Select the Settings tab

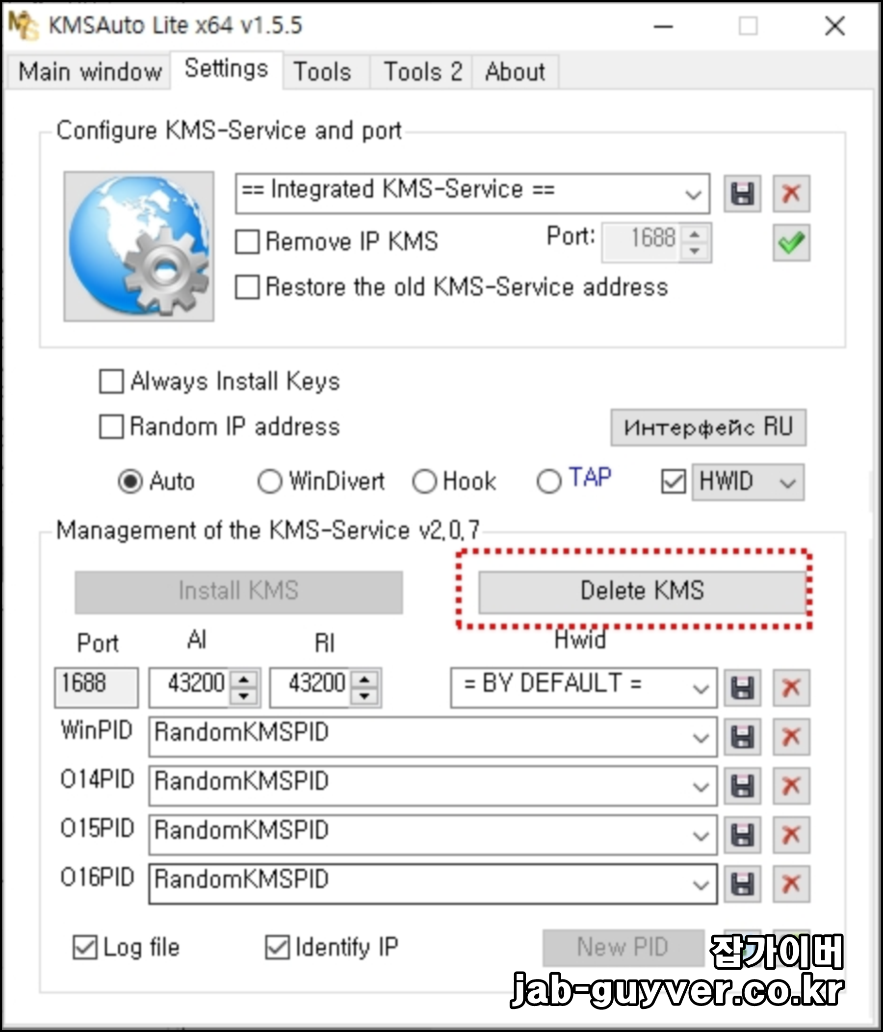227,69
